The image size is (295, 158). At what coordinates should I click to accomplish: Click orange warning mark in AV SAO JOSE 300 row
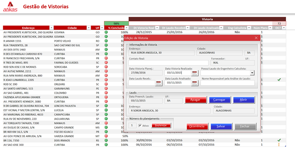coord(279,145)
